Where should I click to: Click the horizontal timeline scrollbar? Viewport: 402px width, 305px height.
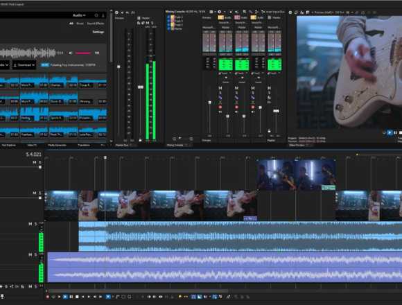139,291
